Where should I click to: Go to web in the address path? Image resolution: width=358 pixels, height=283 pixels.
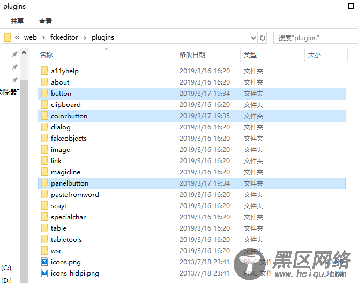31,37
